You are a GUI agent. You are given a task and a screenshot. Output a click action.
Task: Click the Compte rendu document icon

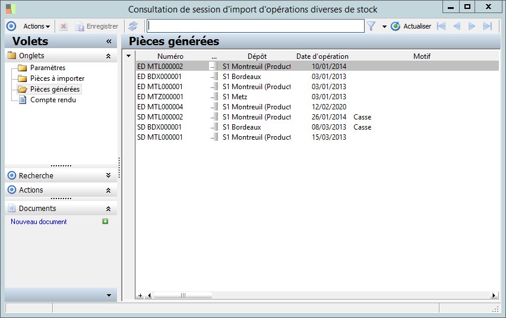(22, 100)
